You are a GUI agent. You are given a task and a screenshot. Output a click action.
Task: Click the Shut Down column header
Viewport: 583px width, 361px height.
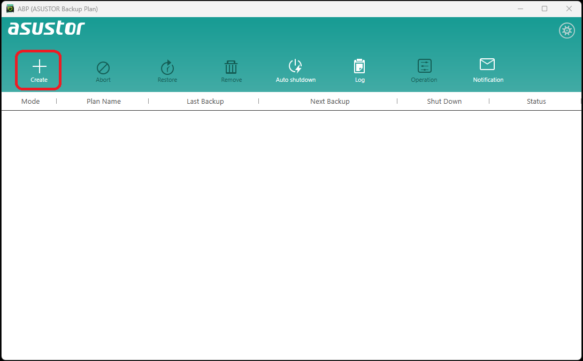pyautogui.click(x=444, y=101)
